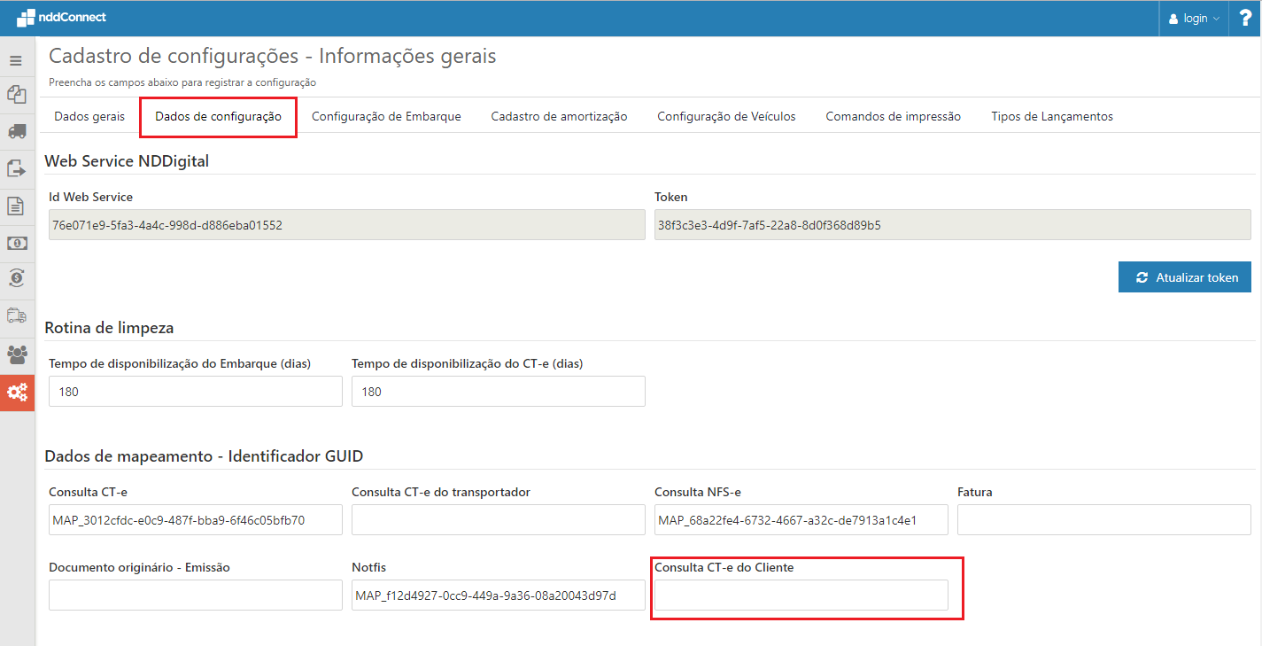Screen dimensions: 1262x646
Task: Click the copy documents sidebar icon
Action: click(x=16, y=94)
